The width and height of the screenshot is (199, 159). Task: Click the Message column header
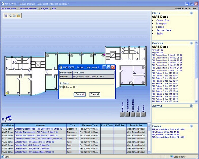click(x=40, y=125)
